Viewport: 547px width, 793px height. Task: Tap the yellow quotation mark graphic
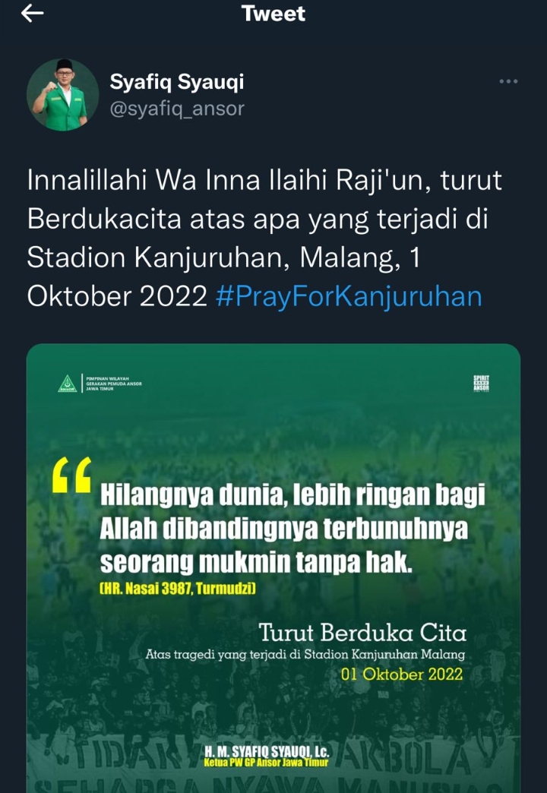tap(72, 475)
